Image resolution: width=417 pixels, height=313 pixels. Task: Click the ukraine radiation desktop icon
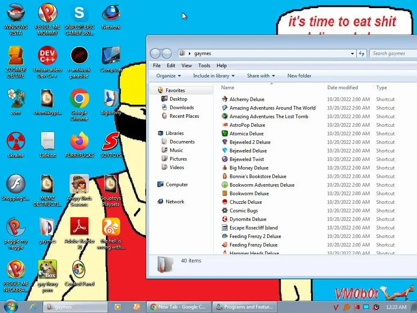(x=16, y=145)
